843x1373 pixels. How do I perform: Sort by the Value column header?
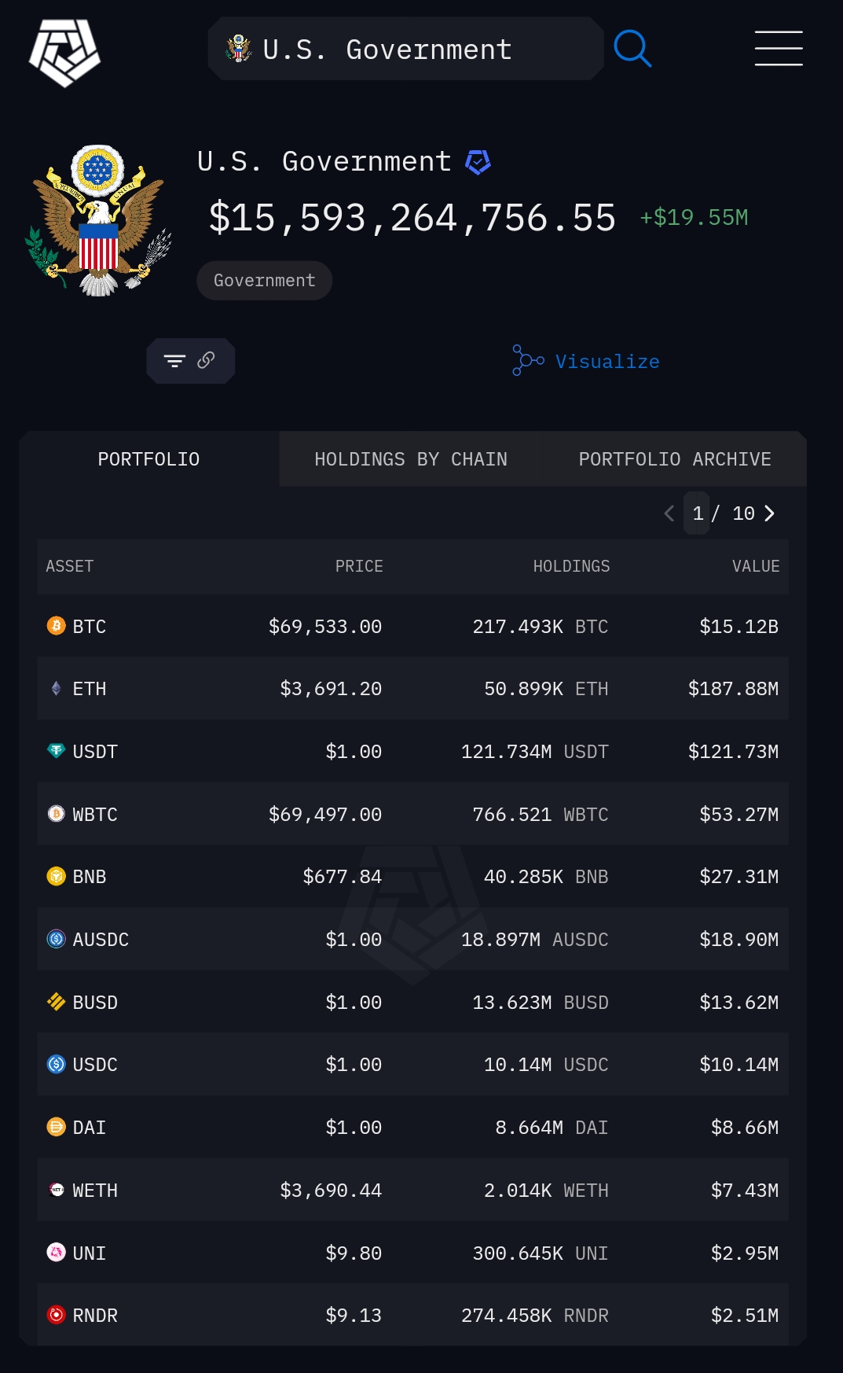(756, 566)
